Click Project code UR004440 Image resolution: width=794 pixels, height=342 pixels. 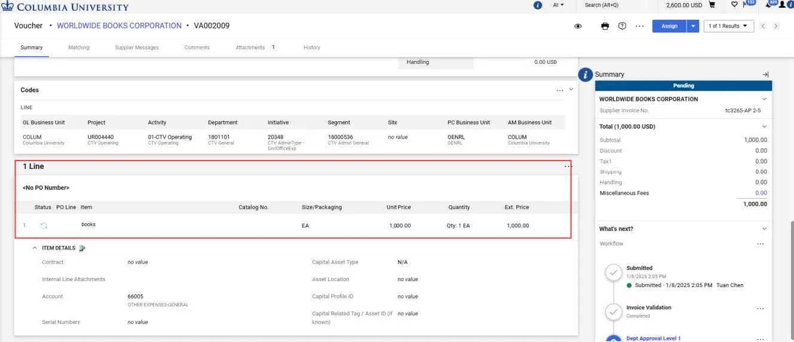click(x=100, y=137)
